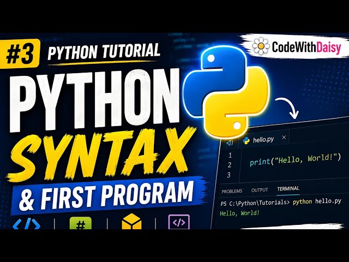Click line number 2 in the editor
This screenshot has height=262, width=349.
point(230,165)
